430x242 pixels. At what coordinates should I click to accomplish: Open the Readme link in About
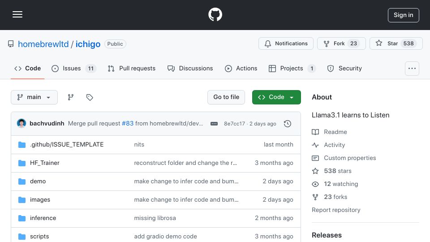tap(329, 132)
